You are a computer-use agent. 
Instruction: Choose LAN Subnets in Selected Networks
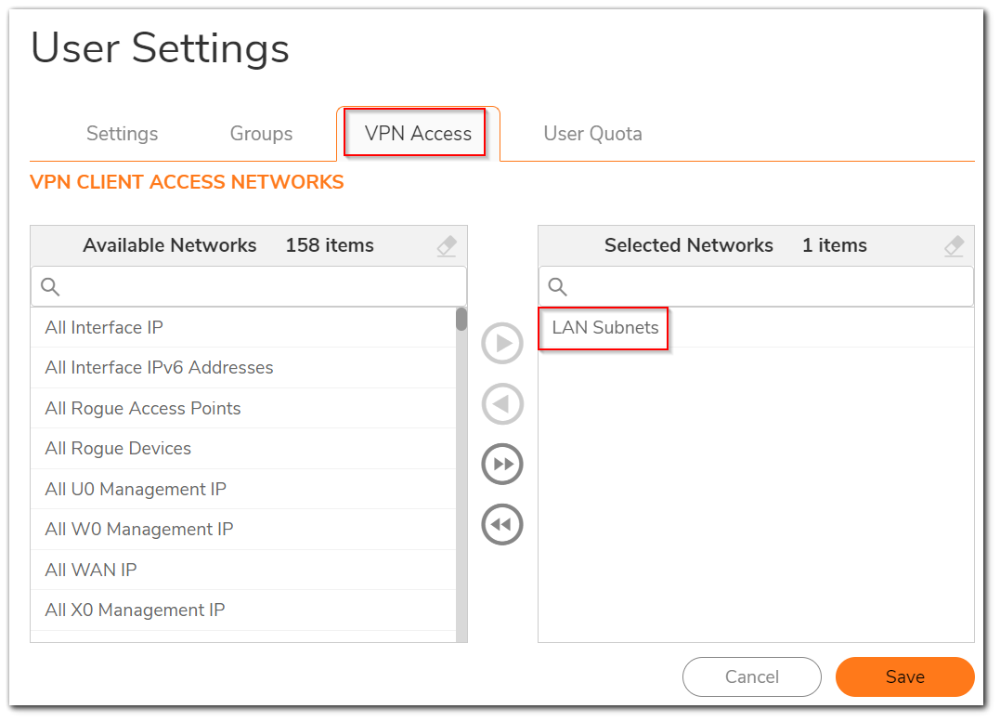click(604, 327)
